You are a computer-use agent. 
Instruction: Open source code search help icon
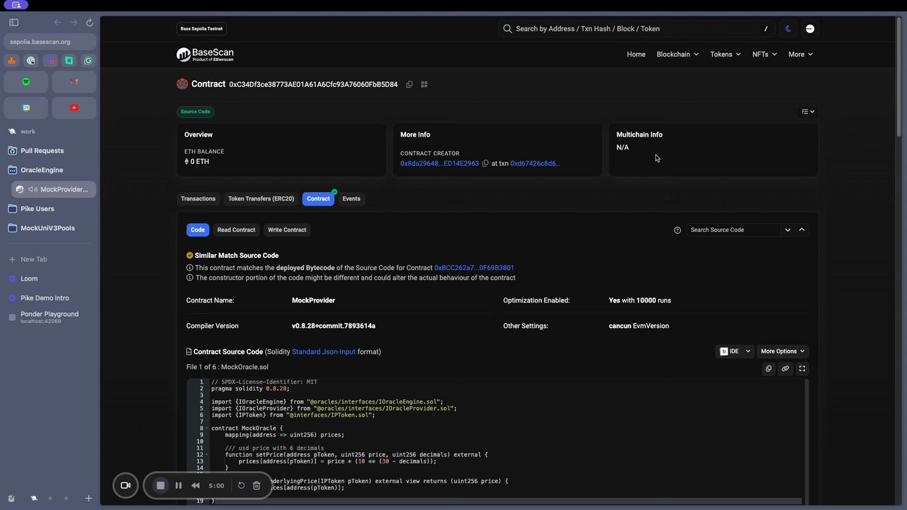[x=677, y=230]
